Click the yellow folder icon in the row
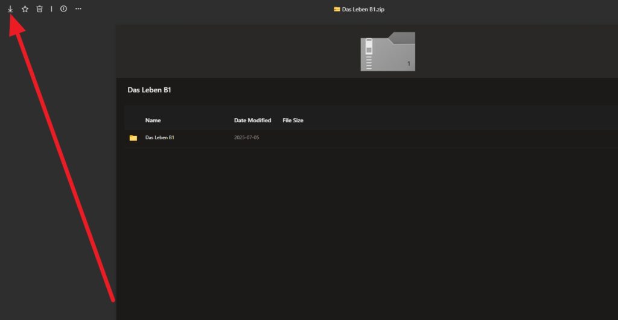Image resolution: width=618 pixels, height=320 pixels. tap(133, 138)
